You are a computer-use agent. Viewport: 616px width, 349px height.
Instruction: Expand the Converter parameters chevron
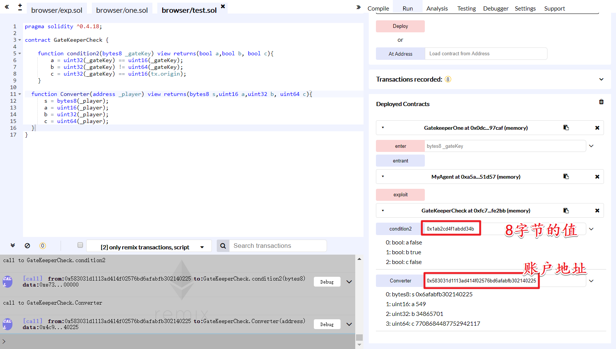[x=591, y=281]
